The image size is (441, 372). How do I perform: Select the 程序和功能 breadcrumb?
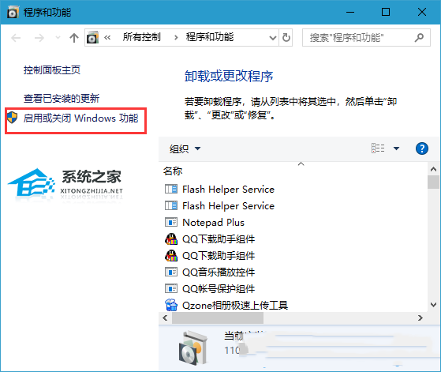pos(210,37)
